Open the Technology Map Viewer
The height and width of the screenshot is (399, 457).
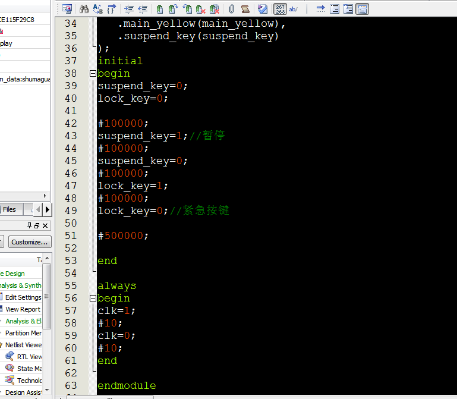tap(23, 381)
